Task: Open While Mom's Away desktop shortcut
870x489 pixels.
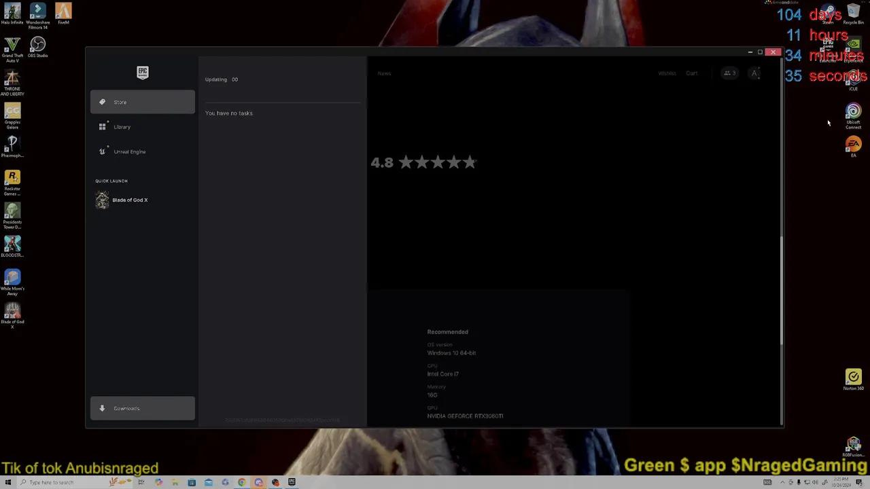Action: click(12, 283)
